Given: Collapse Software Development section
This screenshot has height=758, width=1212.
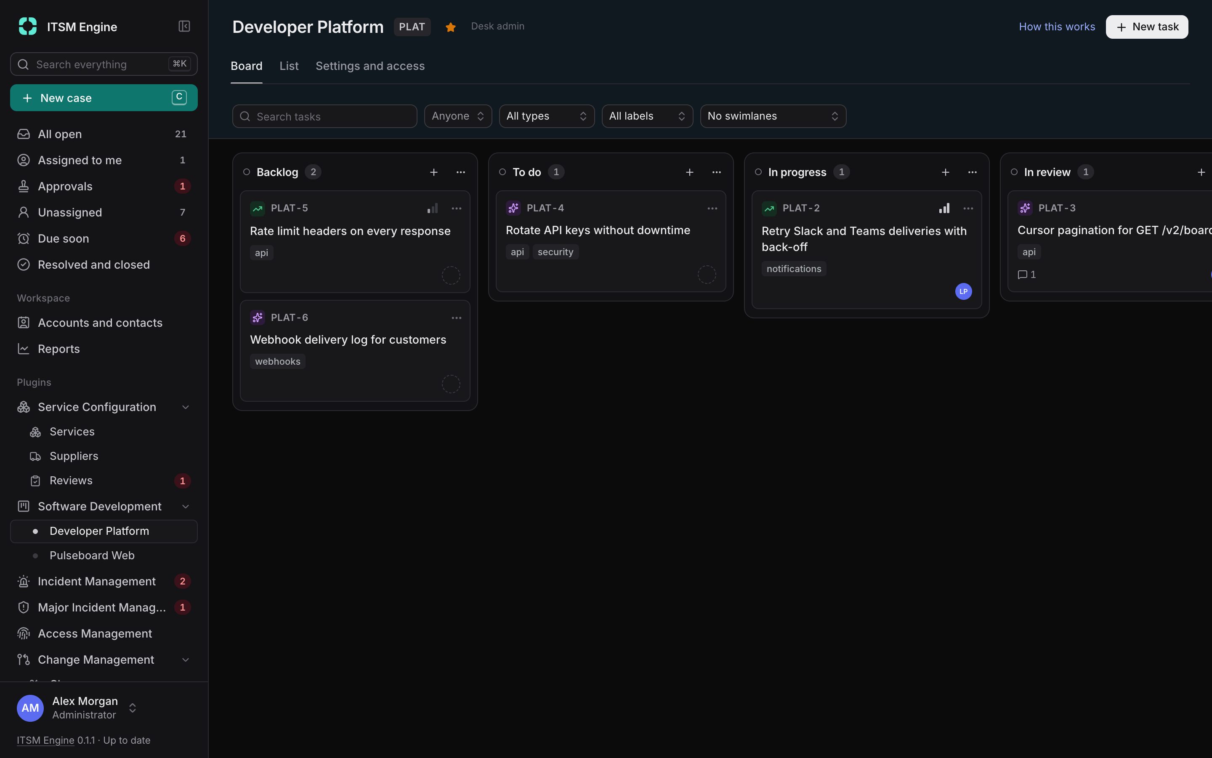Looking at the screenshot, I should [185, 506].
